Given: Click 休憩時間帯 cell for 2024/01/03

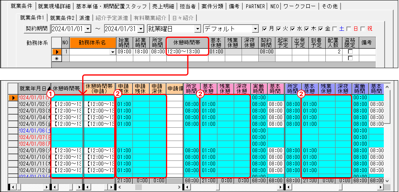Looking at the screenshot, I should [x=67, y=111].
